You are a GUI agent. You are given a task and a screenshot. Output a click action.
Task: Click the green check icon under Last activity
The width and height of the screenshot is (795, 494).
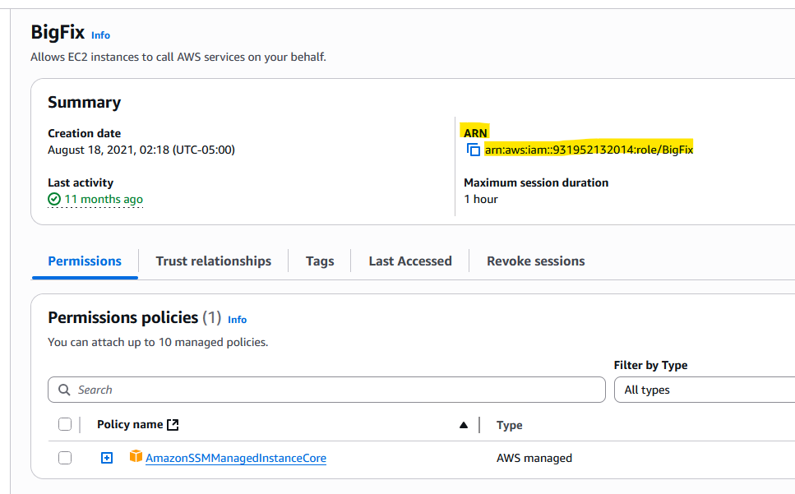click(x=54, y=199)
